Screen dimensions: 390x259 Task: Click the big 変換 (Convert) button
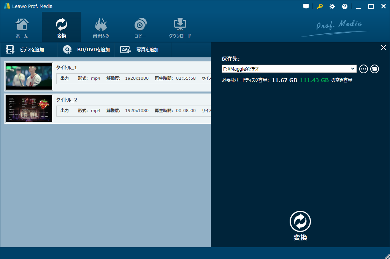coord(300,221)
